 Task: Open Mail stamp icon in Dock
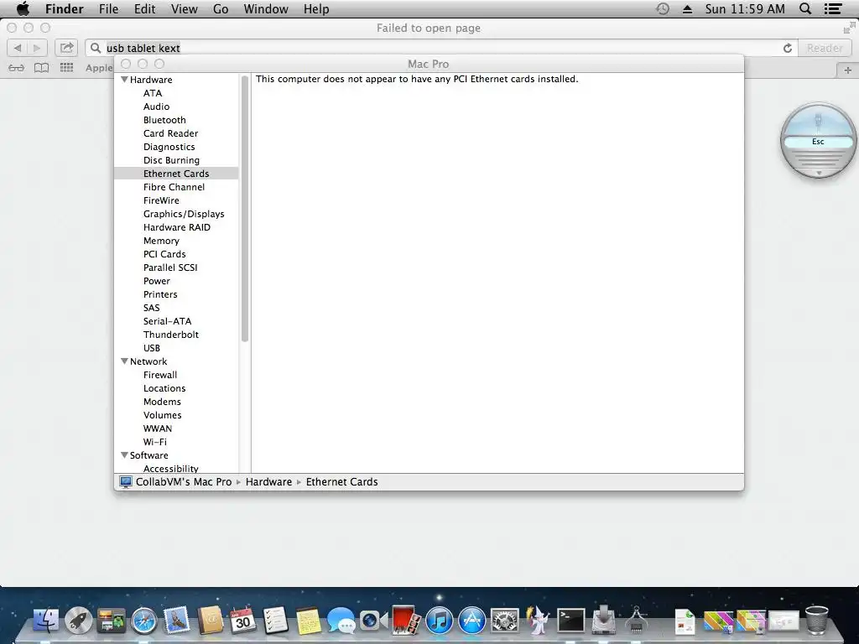pos(176,621)
